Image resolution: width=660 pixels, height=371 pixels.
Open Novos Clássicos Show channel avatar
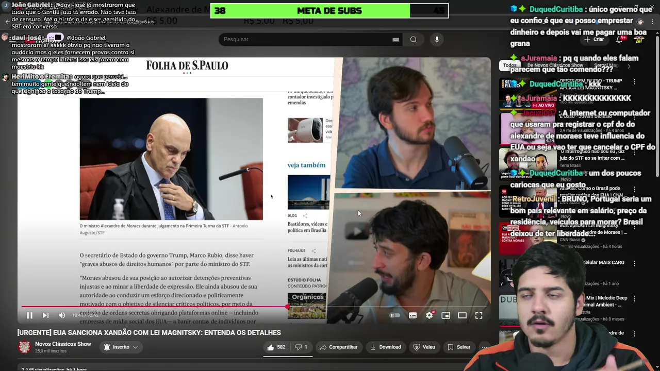tap(24, 347)
